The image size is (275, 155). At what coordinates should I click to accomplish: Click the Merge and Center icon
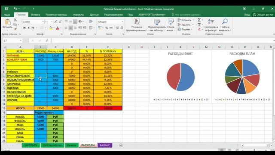pos(91,28)
